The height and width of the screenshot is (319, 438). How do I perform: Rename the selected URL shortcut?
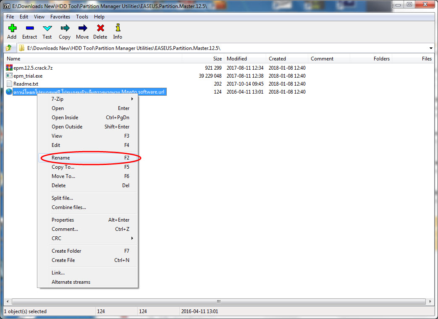[60, 157]
